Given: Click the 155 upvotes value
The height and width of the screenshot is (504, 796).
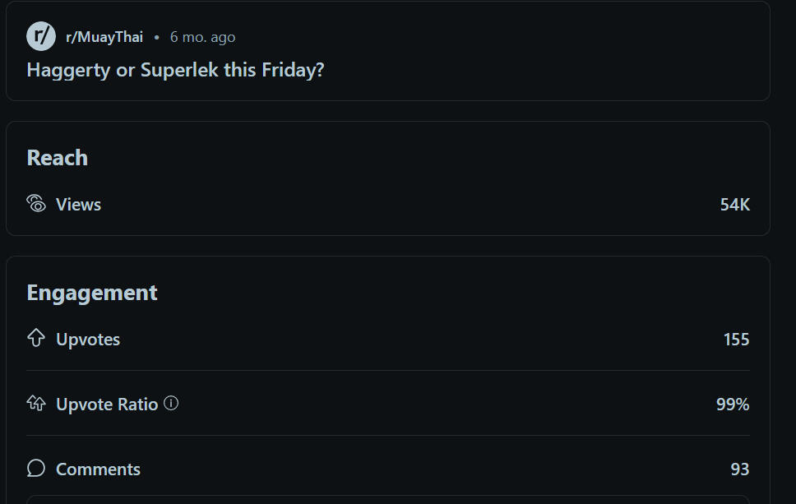Looking at the screenshot, I should tap(736, 340).
